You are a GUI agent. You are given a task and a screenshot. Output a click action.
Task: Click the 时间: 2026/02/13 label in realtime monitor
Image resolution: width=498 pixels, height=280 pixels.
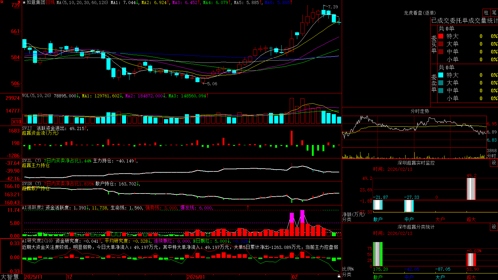(393, 169)
